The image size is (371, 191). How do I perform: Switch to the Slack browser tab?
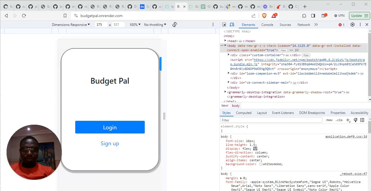tap(231, 7)
